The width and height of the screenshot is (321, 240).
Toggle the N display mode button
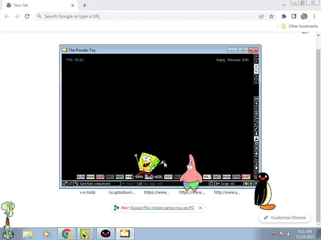coord(256,72)
